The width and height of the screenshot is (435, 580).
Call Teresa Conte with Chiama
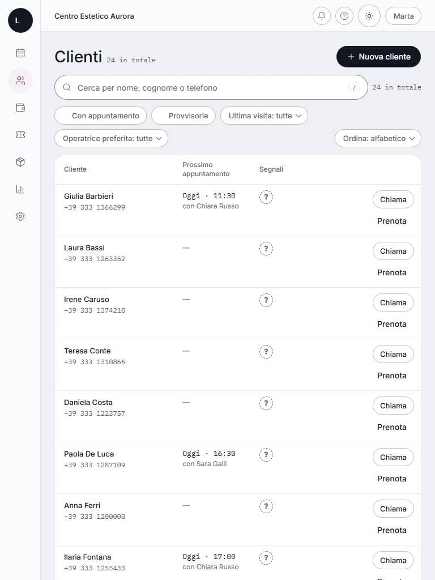[393, 355]
